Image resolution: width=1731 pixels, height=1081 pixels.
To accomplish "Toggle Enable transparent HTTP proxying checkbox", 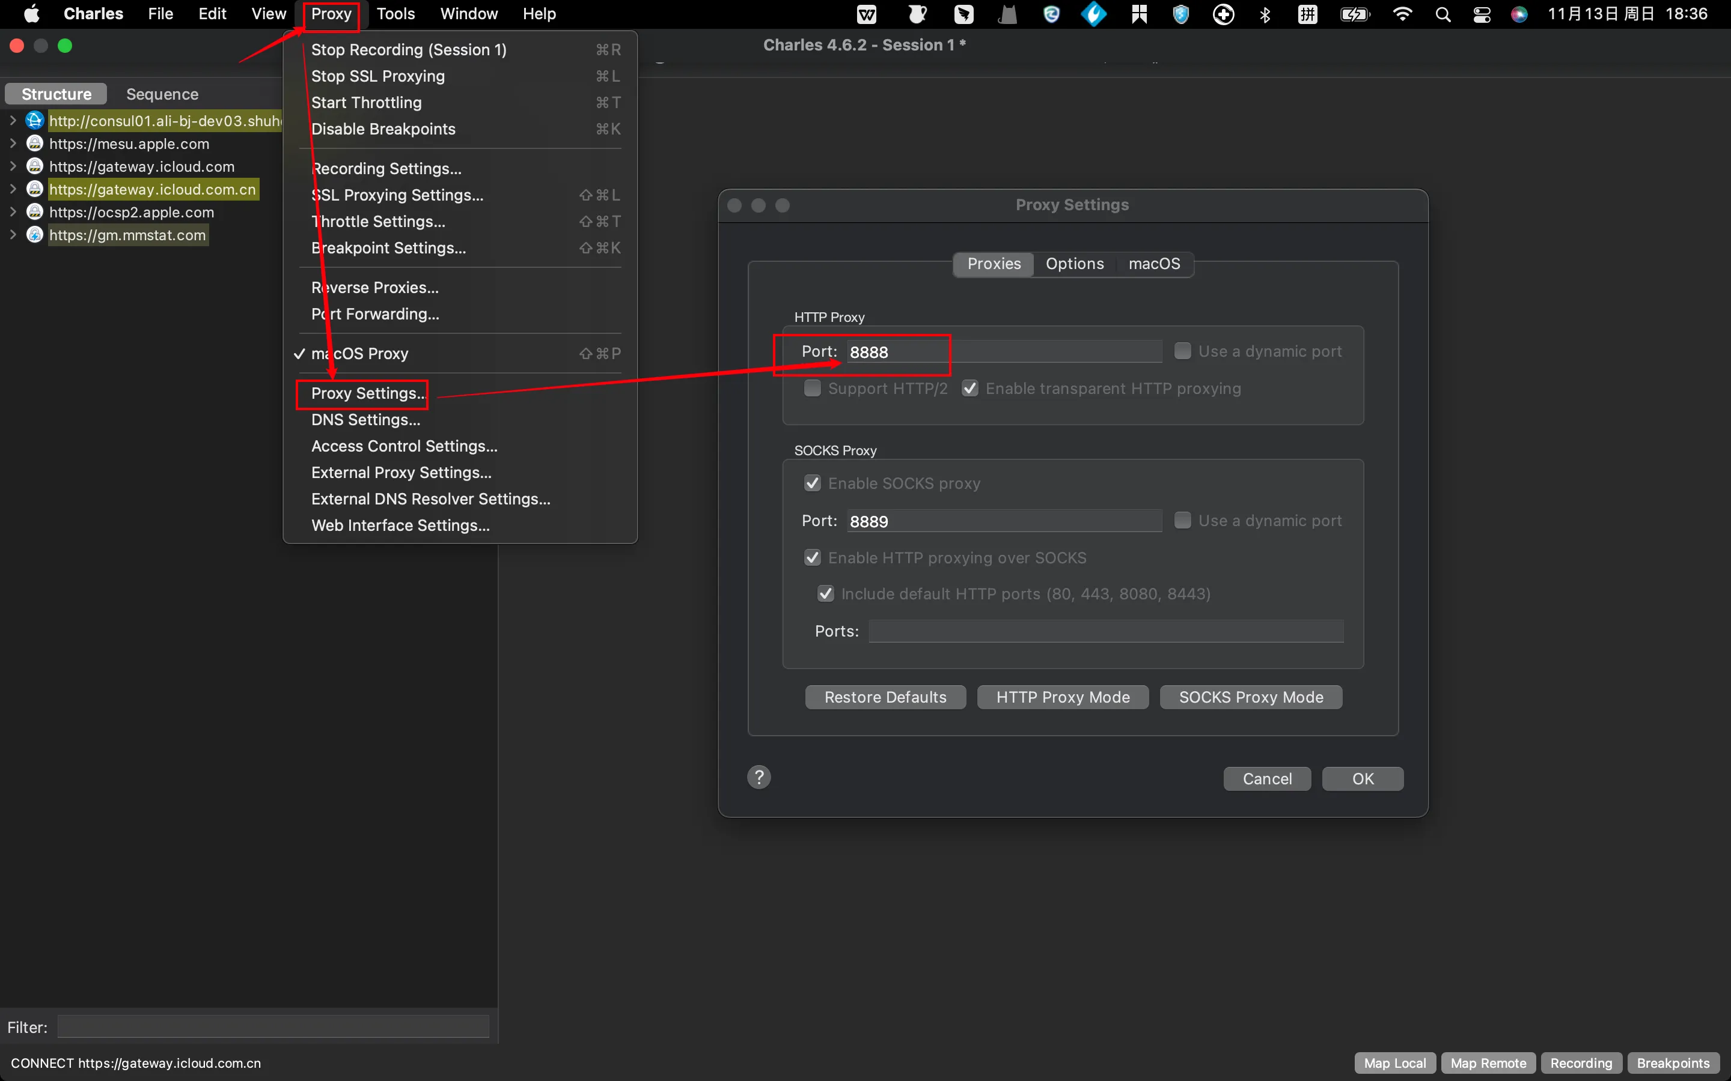I will coord(969,388).
